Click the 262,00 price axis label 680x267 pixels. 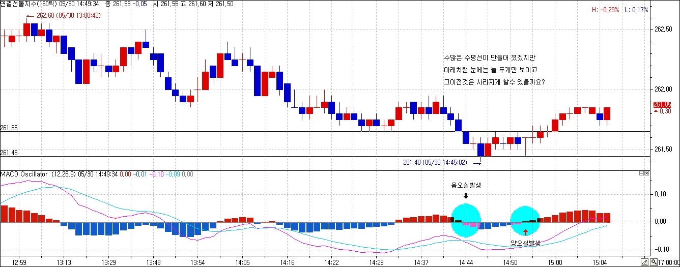(662, 90)
